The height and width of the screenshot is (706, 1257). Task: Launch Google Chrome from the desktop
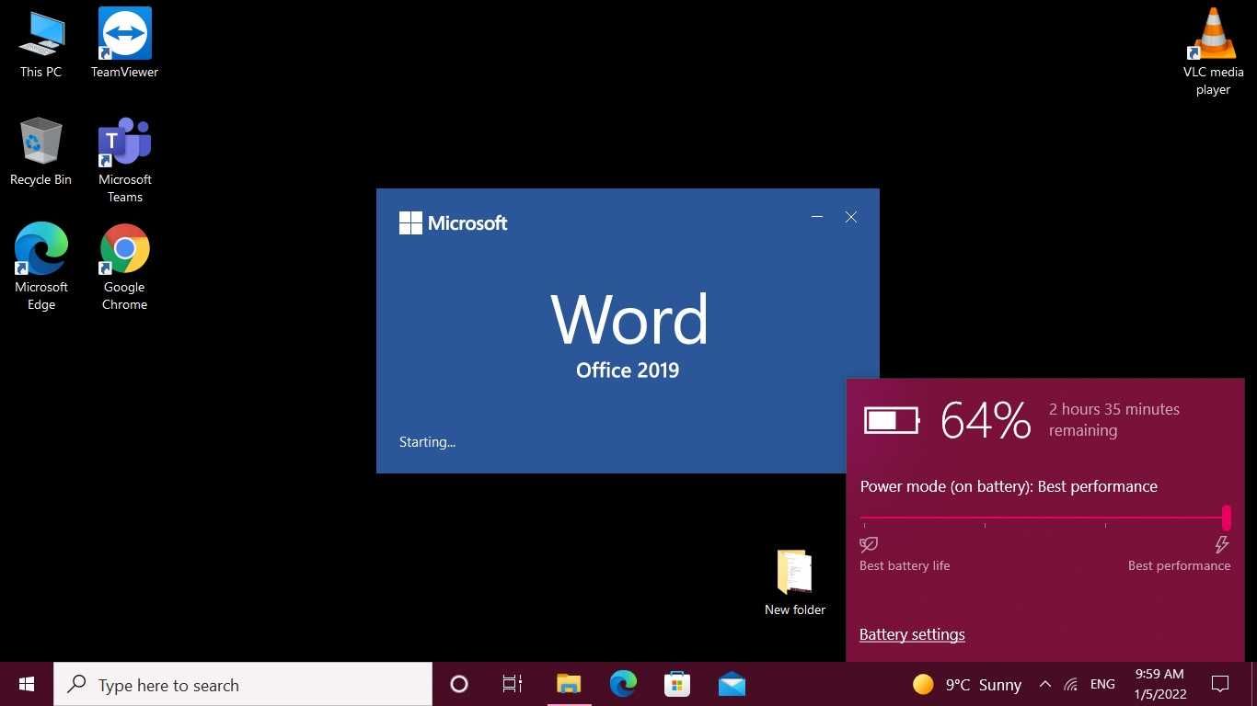(x=124, y=267)
